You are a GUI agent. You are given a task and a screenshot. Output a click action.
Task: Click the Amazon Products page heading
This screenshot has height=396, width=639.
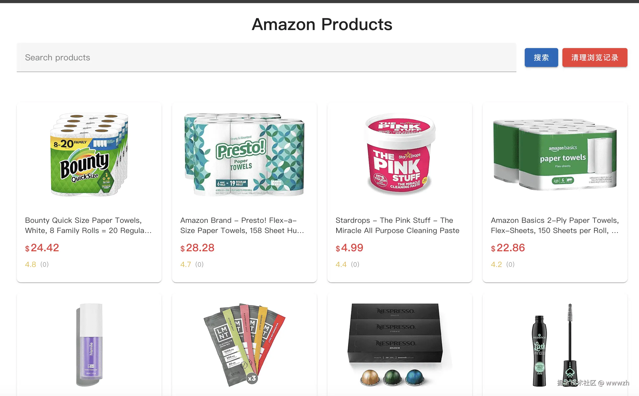coord(322,24)
